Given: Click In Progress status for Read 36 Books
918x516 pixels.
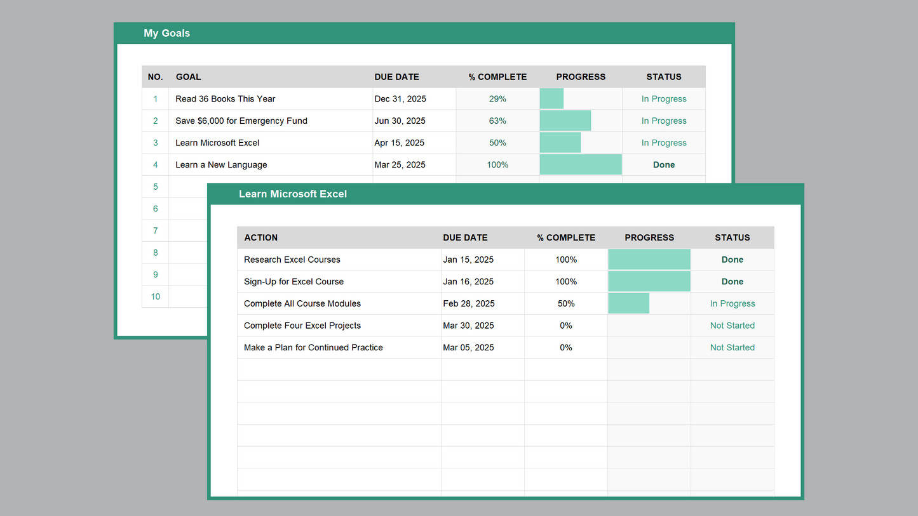Looking at the screenshot, I should (x=664, y=99).
